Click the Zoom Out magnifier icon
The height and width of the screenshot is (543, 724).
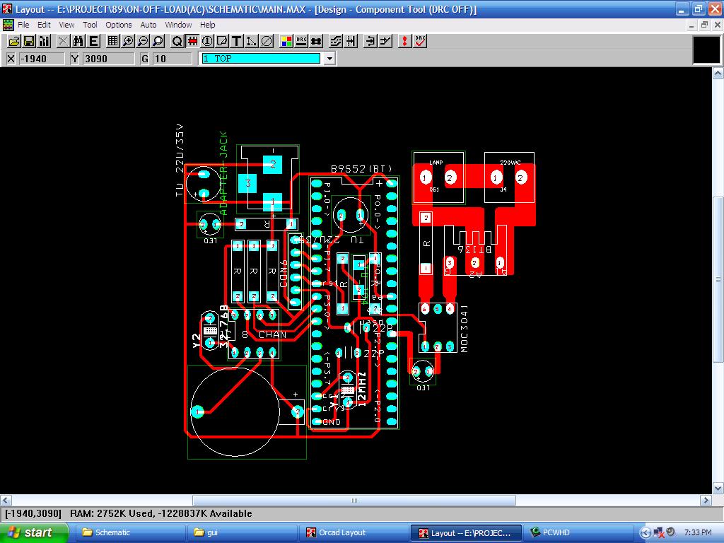coord(143,42)
